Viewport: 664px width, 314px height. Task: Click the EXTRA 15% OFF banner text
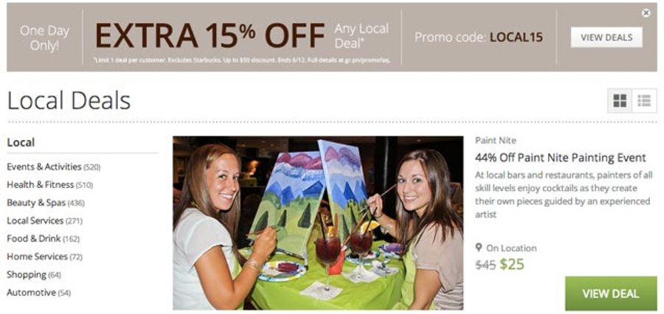click(210, 35)
